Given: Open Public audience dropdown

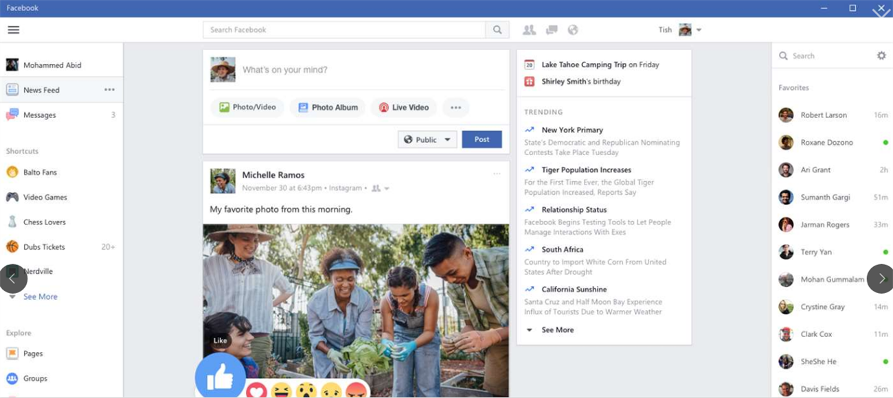Looking at the screenshot, I should tap(427, 139).
